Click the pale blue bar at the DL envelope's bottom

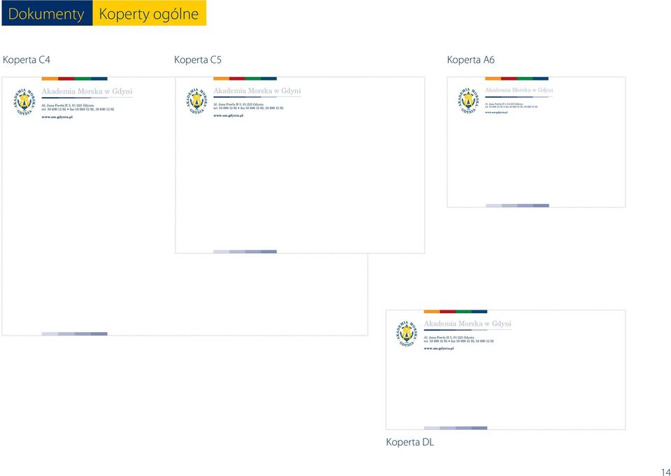pos(455,428)
